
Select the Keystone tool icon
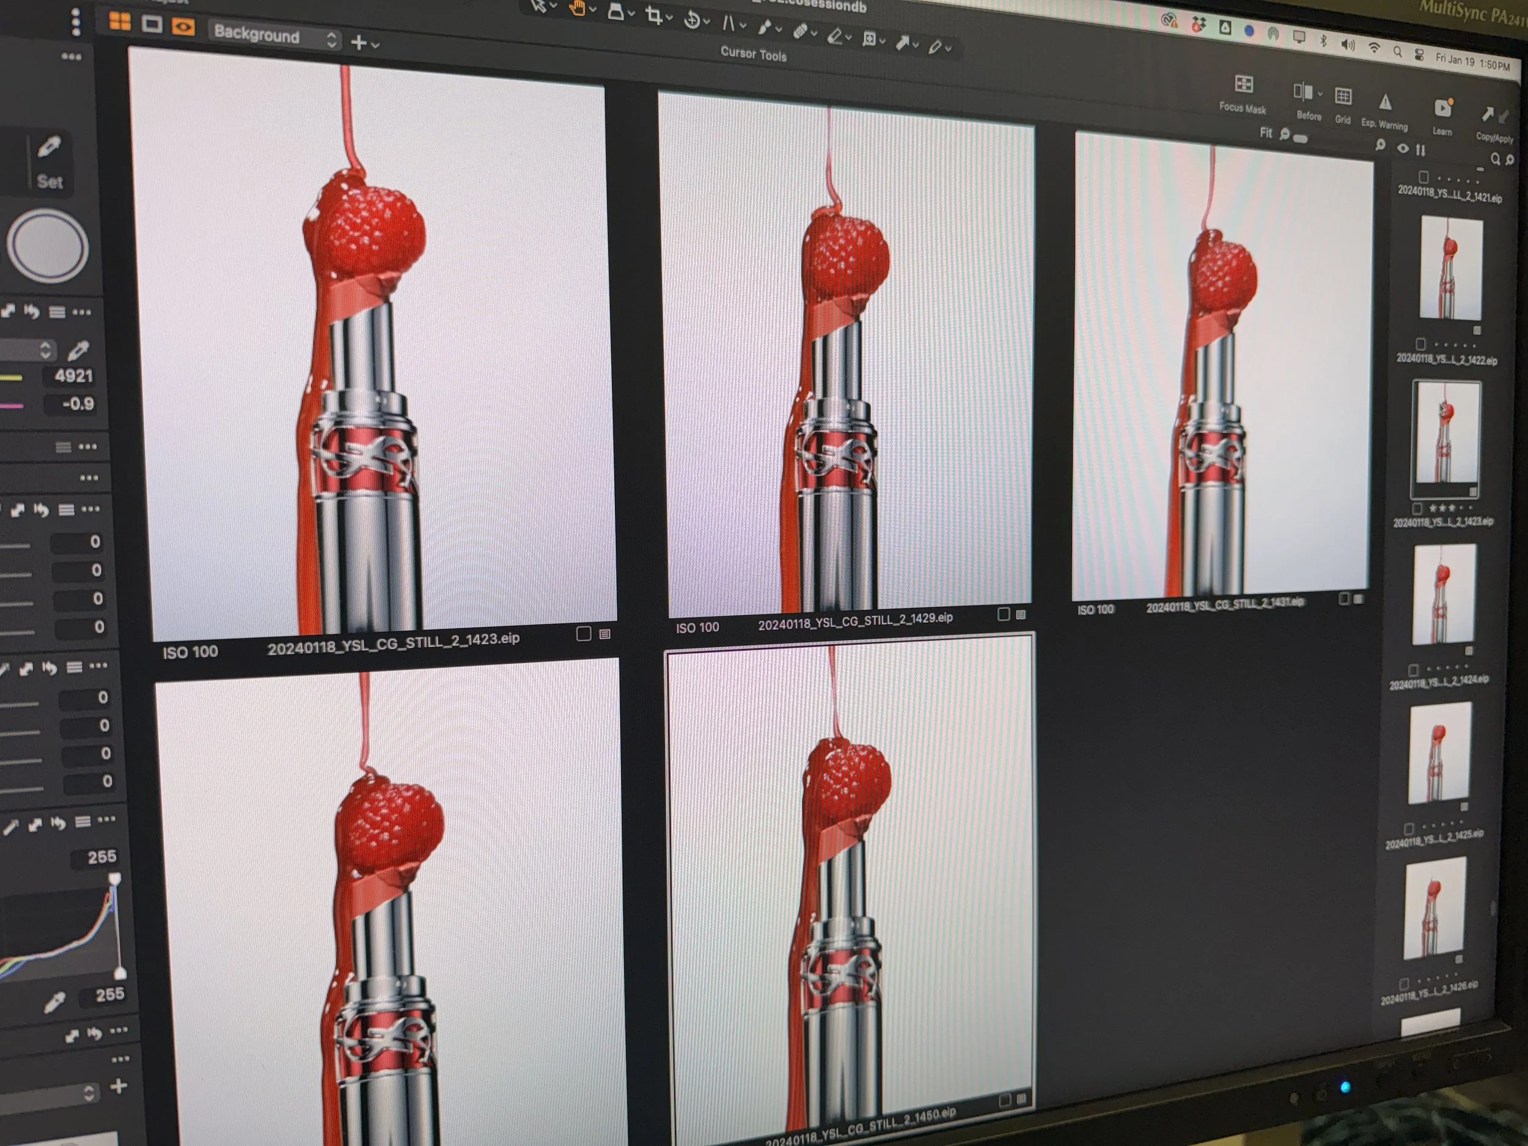(728, 23)
